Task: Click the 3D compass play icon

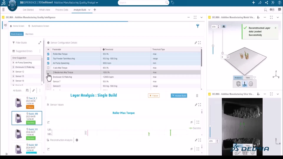Action: point(12,5)
